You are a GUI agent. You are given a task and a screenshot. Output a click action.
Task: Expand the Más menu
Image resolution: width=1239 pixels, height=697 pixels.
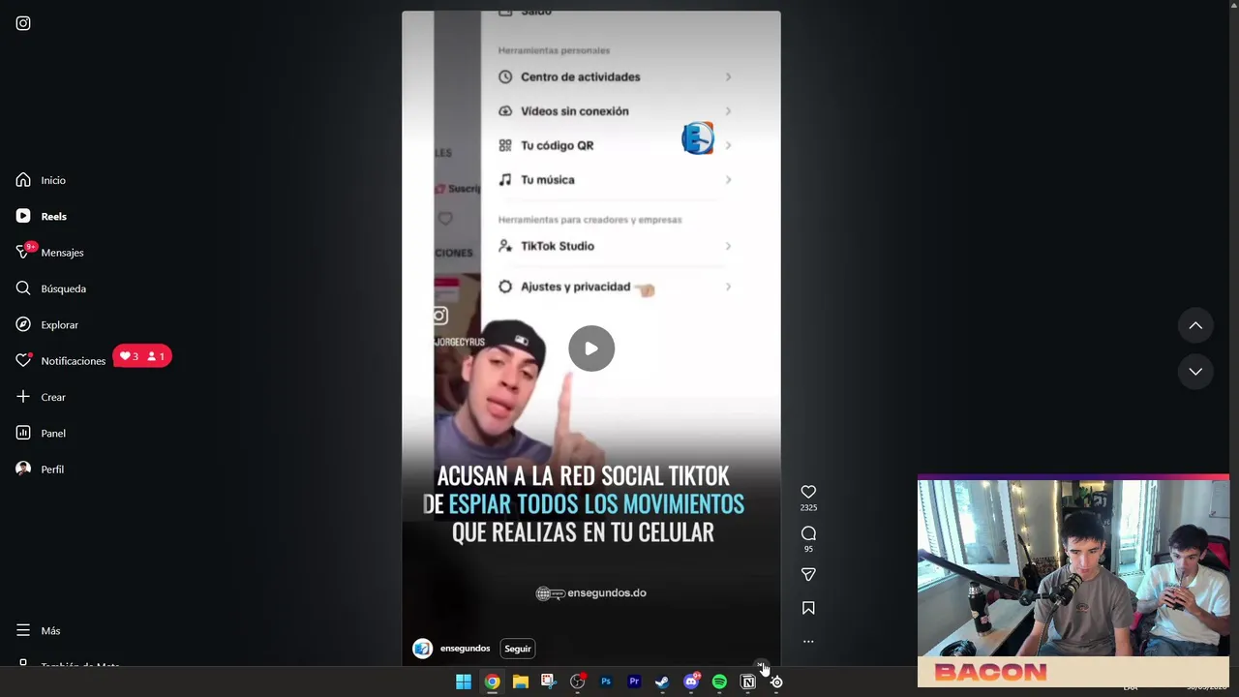coord(38,630)
